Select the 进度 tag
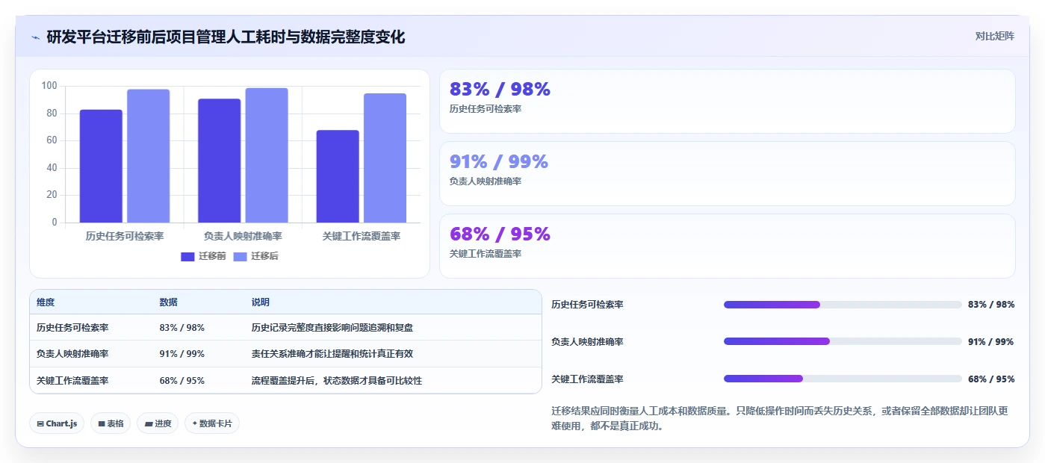Viewport: 1045px width, 463px height. (x=158, y=423)
